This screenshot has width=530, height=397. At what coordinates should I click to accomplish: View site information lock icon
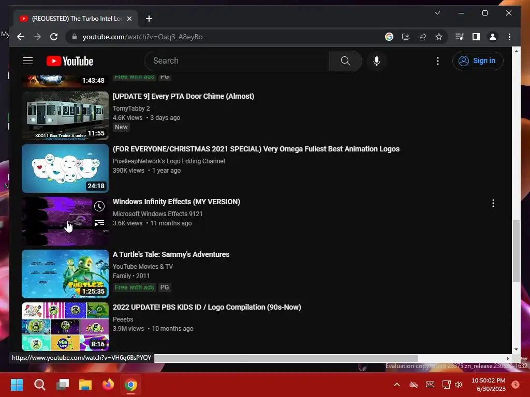coord(75,37)
